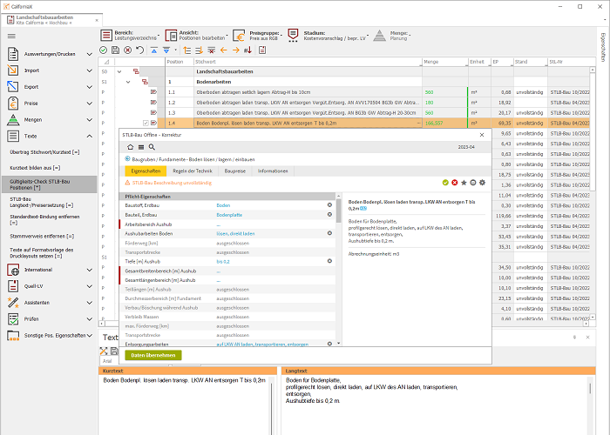Click the red reject icon in the STLB dialog

[455, 183]
